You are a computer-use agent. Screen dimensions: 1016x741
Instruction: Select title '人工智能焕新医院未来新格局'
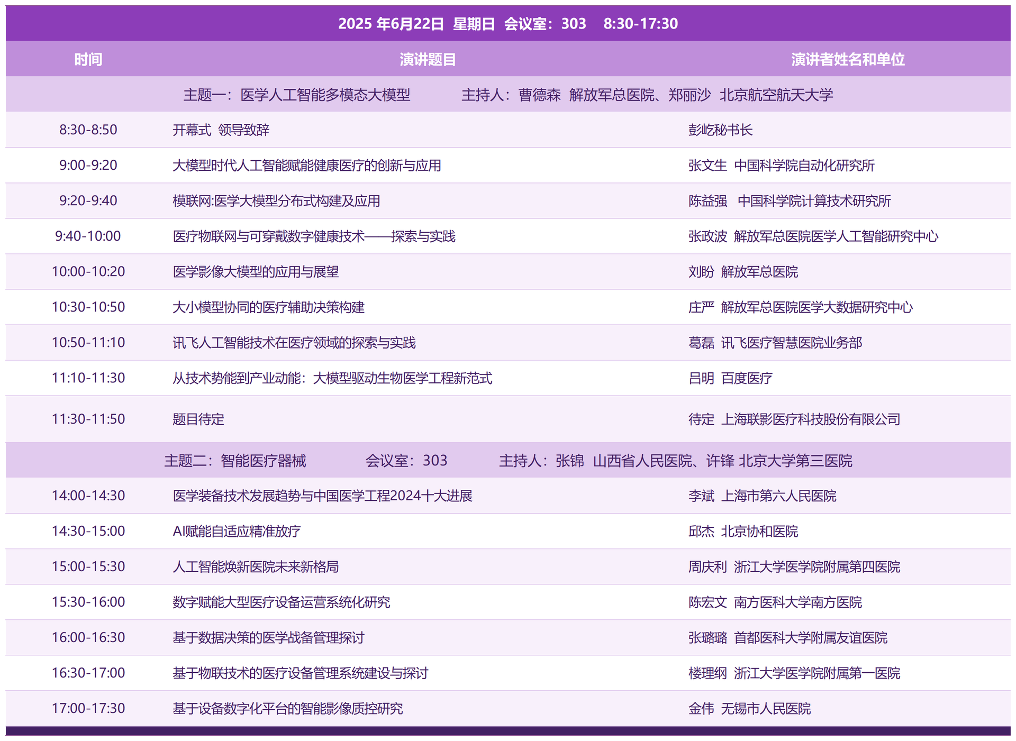[x=256, y=566]
